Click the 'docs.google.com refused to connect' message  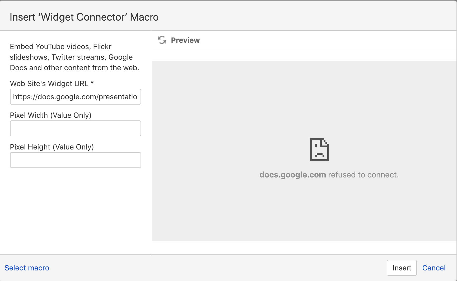(329, 175)
